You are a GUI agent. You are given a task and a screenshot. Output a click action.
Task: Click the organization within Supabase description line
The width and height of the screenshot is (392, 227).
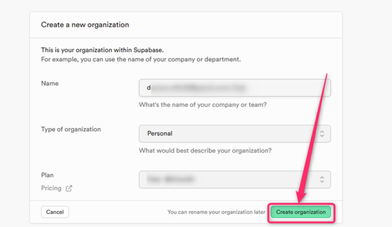[102, 50]
